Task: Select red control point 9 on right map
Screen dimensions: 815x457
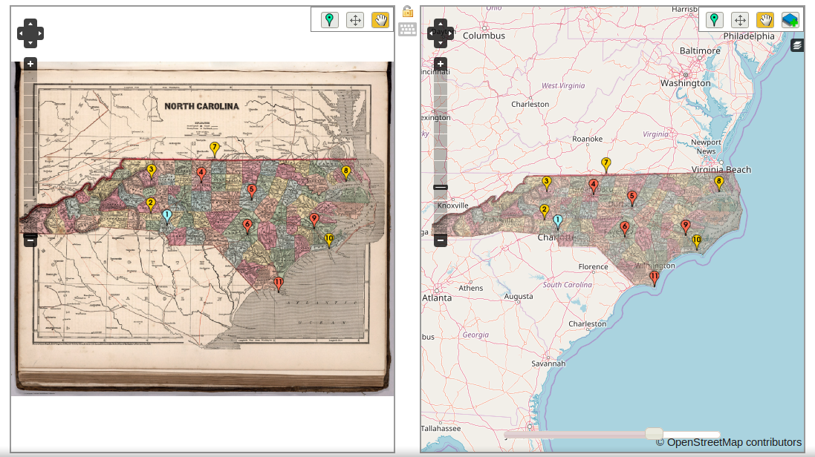Action: [686, 227]
